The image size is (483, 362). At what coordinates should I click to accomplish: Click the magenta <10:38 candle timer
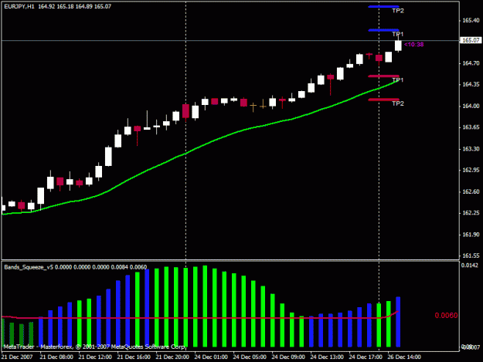413,44
